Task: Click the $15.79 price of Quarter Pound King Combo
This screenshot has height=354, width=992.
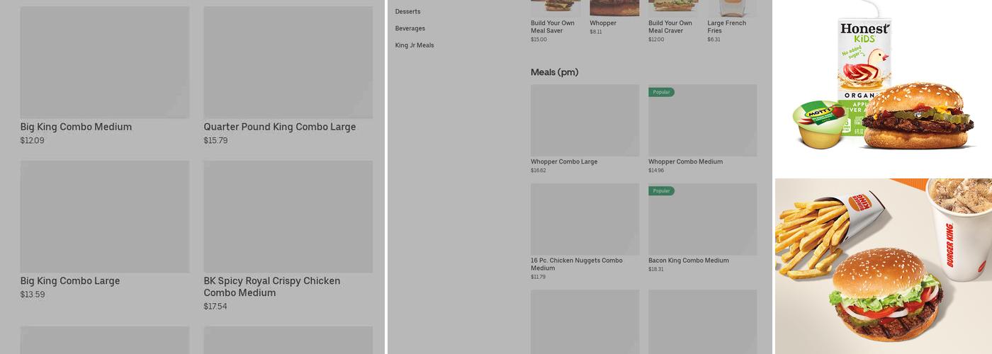Action: tap(216, 140)
